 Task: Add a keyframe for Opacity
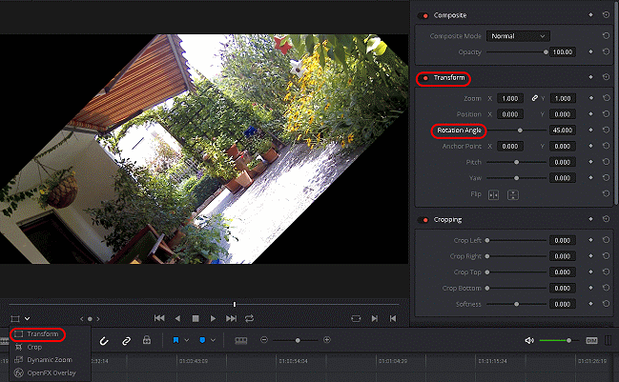tap(590, 51)
